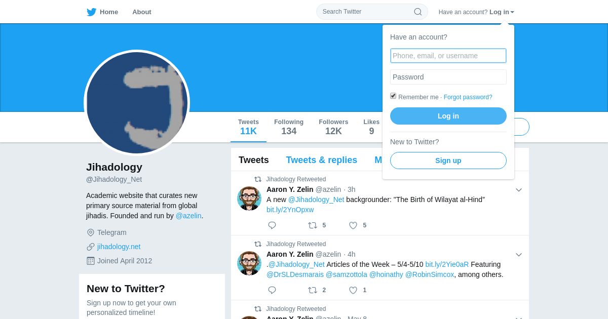Click the Twitter bird logo icon
608x319 pixels.
[91, 12]
